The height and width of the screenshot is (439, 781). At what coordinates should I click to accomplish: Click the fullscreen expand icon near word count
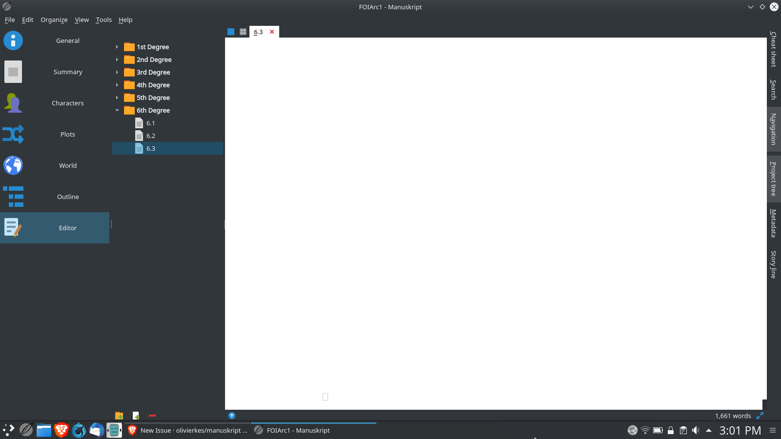(760, 416)
